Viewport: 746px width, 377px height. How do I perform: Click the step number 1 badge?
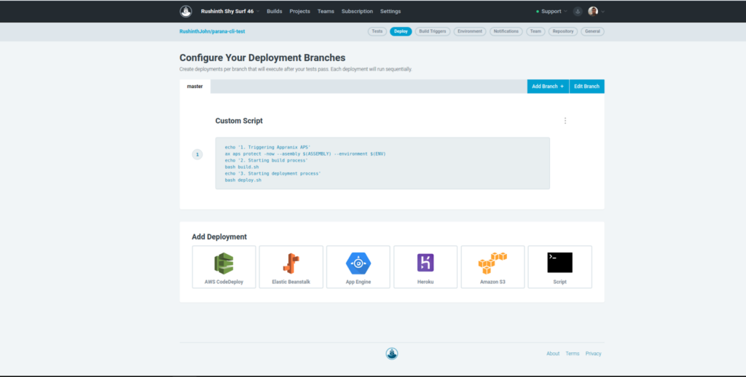pos(197,154)
